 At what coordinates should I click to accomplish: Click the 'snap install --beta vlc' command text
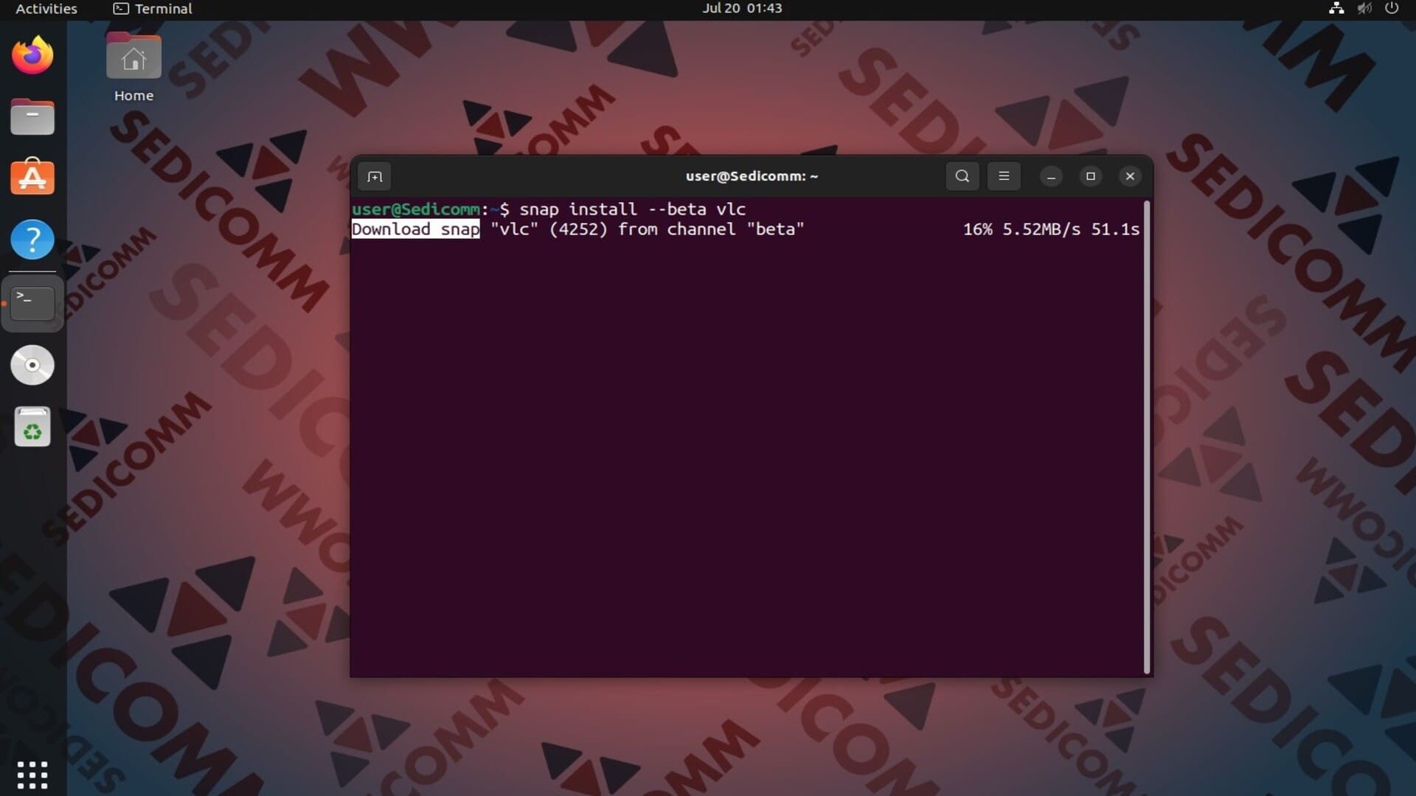click(x=633, y=209)
